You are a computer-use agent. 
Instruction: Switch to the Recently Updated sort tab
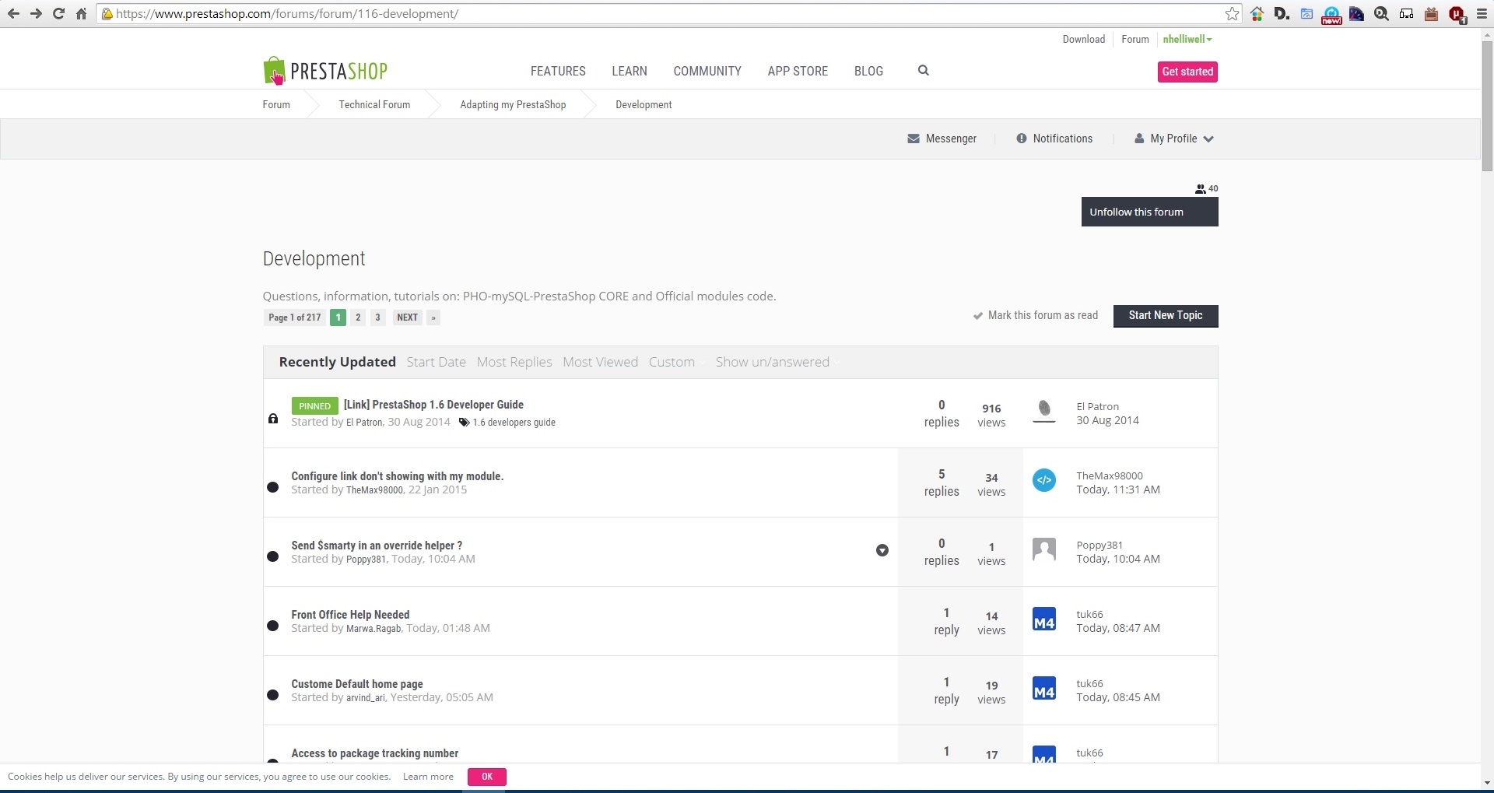[x=338, y=362]
